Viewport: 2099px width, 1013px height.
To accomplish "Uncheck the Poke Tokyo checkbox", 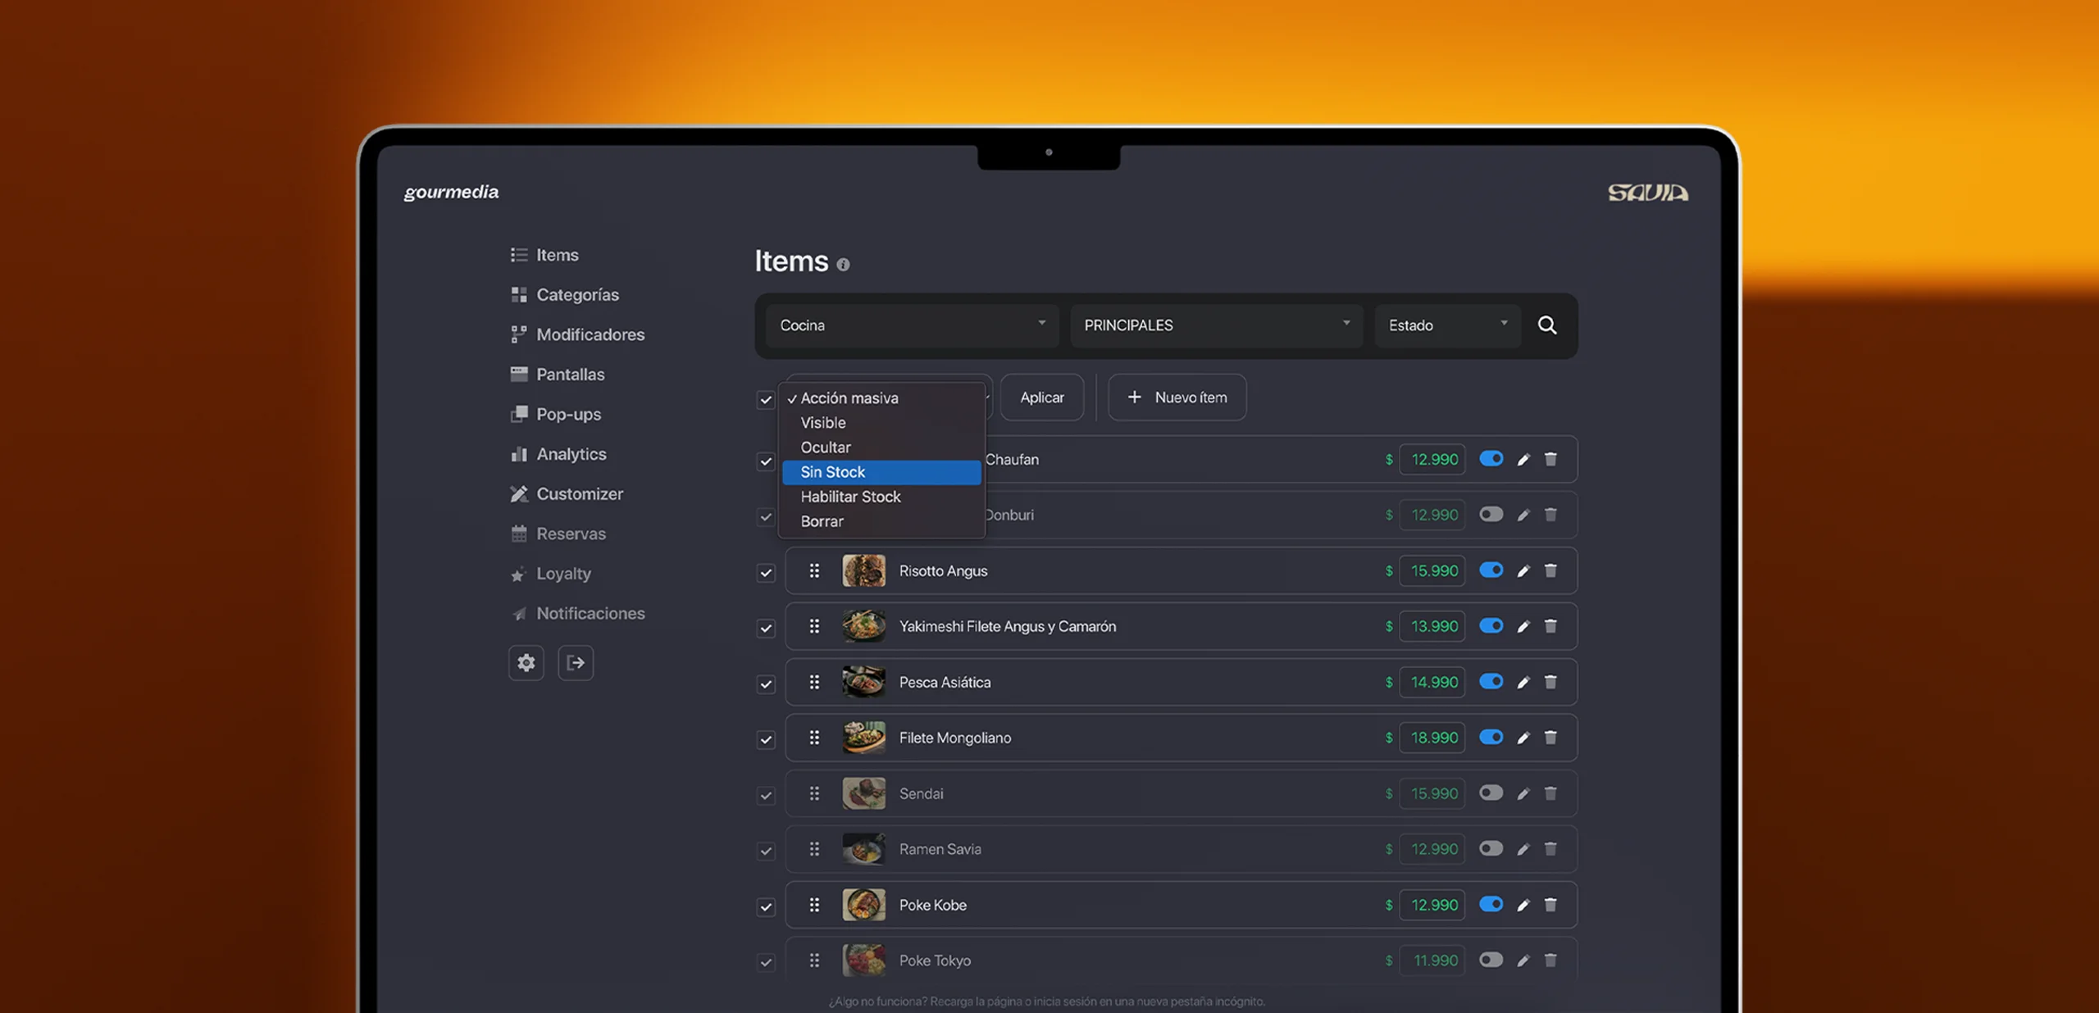I will (x=766, y=962).
